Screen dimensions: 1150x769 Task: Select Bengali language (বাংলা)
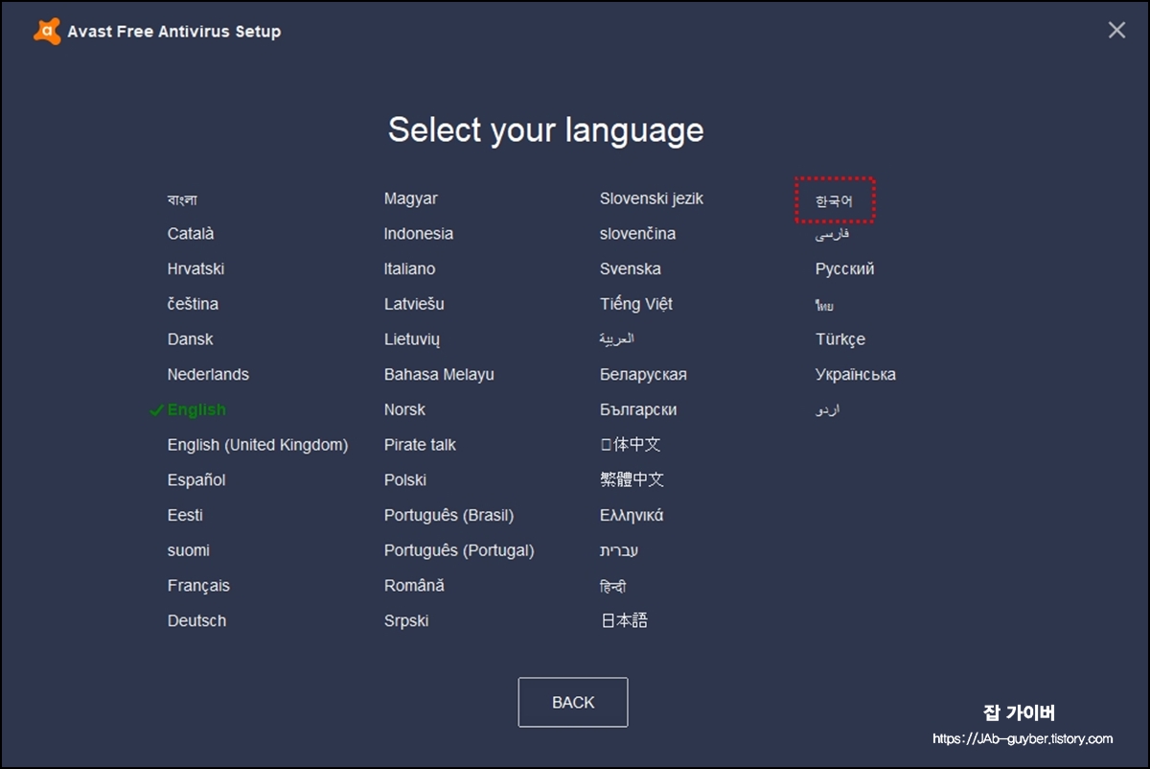(182, 199)
